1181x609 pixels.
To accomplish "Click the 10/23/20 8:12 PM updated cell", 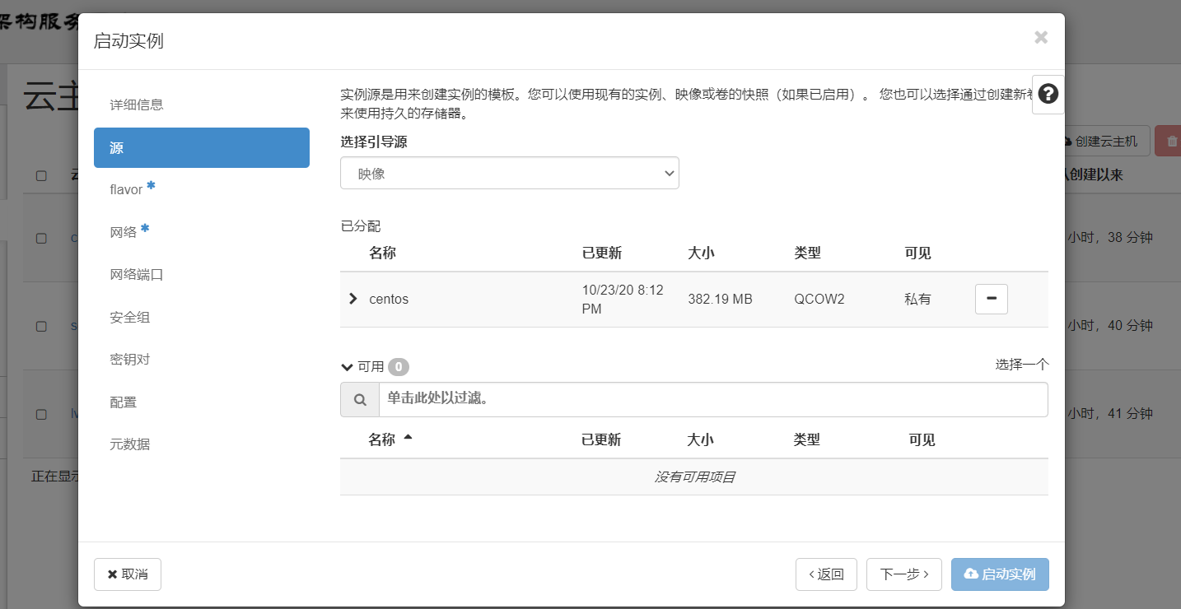I will click(623, 300).
